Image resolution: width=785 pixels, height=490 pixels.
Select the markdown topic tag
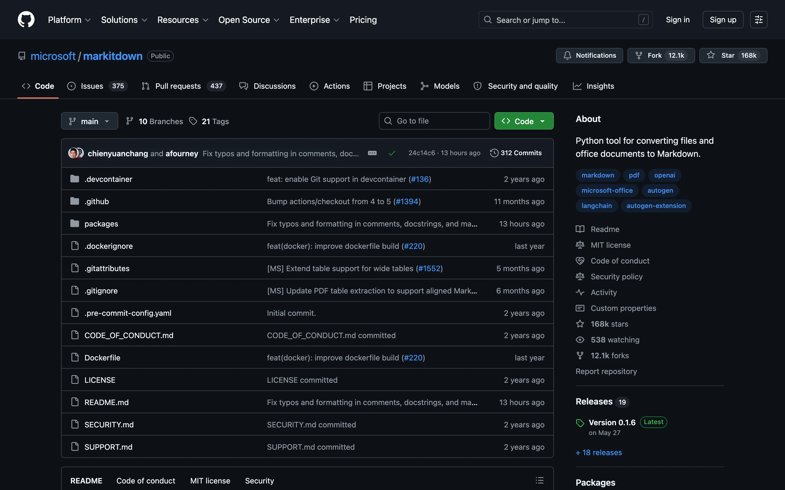[x=597, y=175]
